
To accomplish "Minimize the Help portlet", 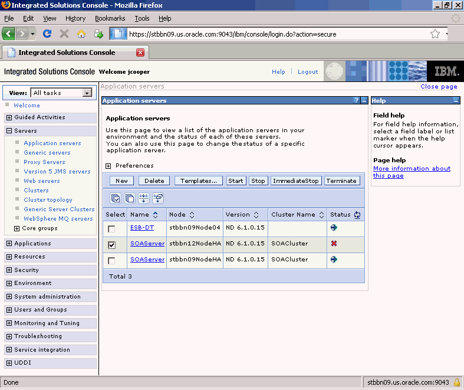I will click(456, 101).
